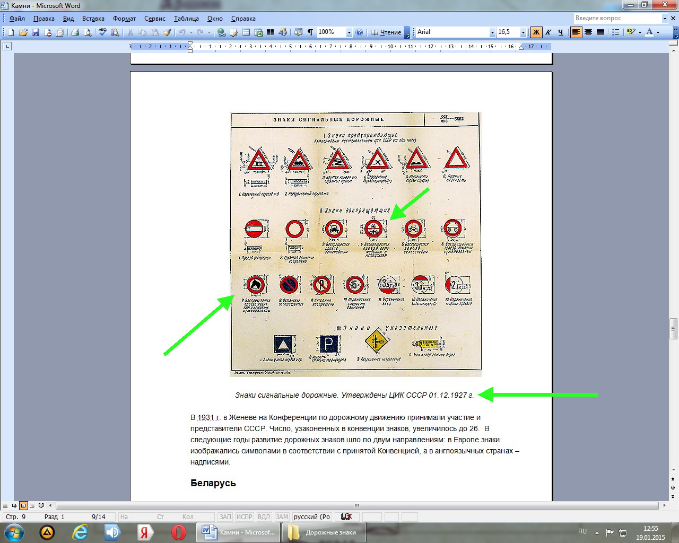Click the Save (floppy disk) icon
This screenshot has height=543, width=679.
tap(36, 32)
